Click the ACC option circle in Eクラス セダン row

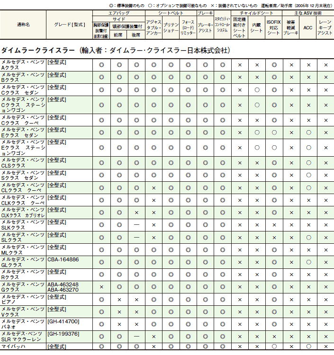click(308, 133)
